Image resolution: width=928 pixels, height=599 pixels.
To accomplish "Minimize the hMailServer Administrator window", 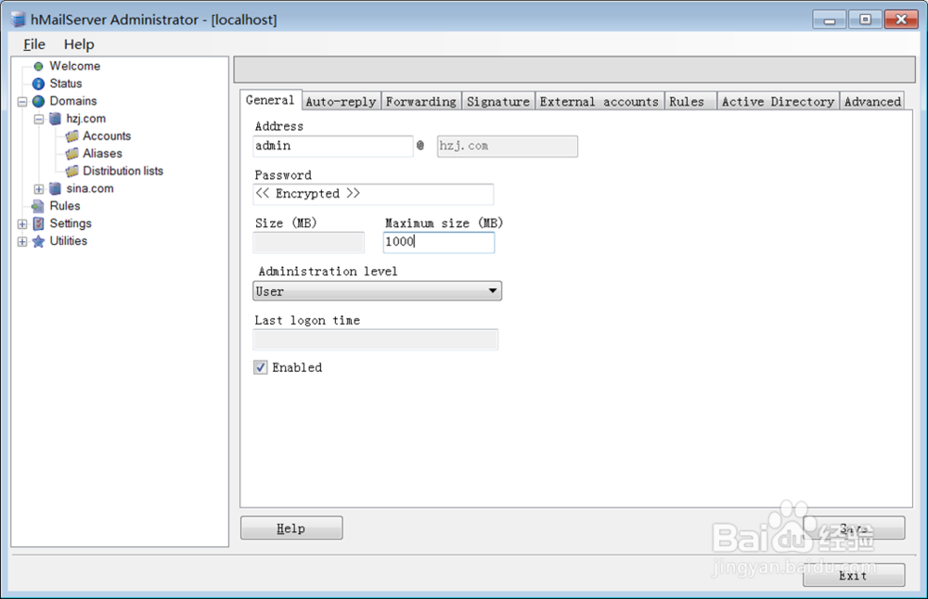I will click(829, 19).
